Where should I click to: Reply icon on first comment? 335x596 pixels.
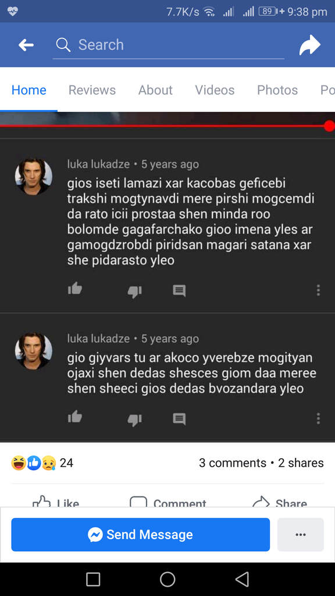tap(179, 291)
